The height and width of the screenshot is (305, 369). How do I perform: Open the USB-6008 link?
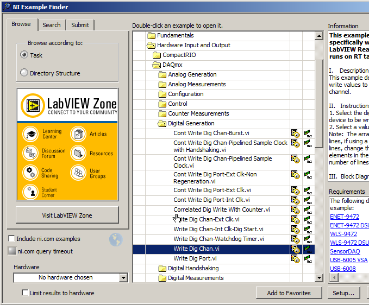(342, 269)
